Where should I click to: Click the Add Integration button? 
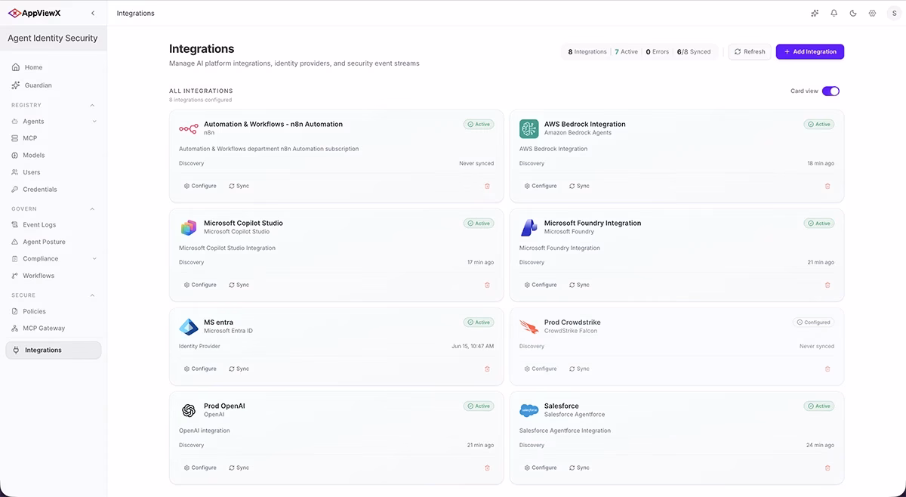[x=809, y=51]
